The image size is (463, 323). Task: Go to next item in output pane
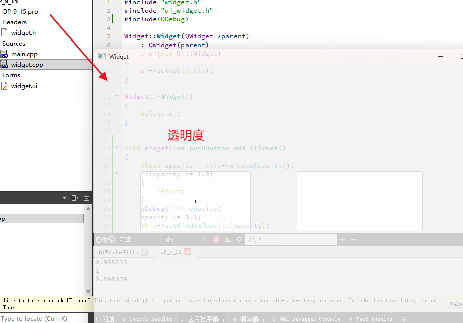[x=193, y=239]
